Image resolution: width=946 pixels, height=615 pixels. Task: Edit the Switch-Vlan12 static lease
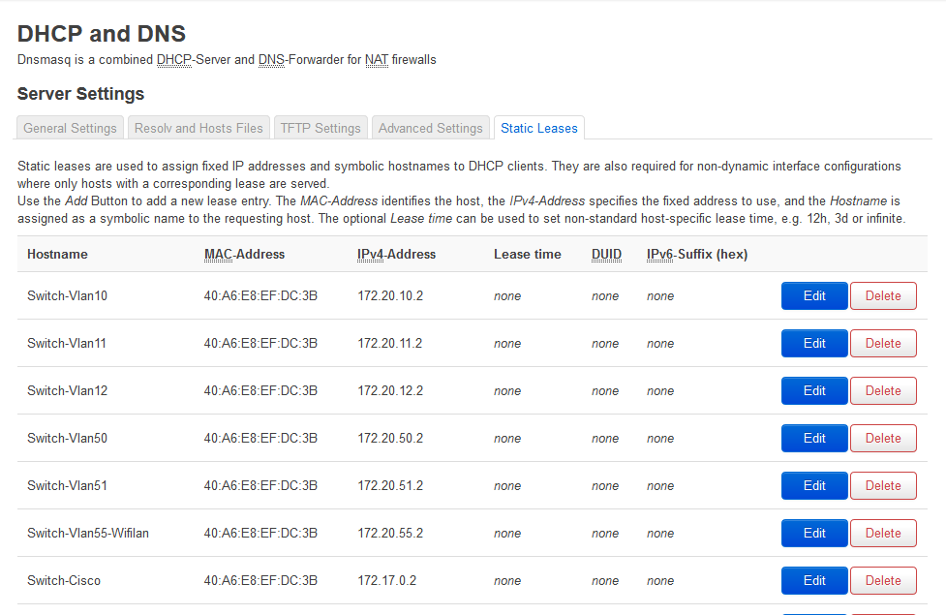point(813,390)
